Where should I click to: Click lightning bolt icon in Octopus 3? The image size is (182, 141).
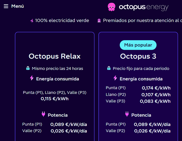(x=115, y=78)
